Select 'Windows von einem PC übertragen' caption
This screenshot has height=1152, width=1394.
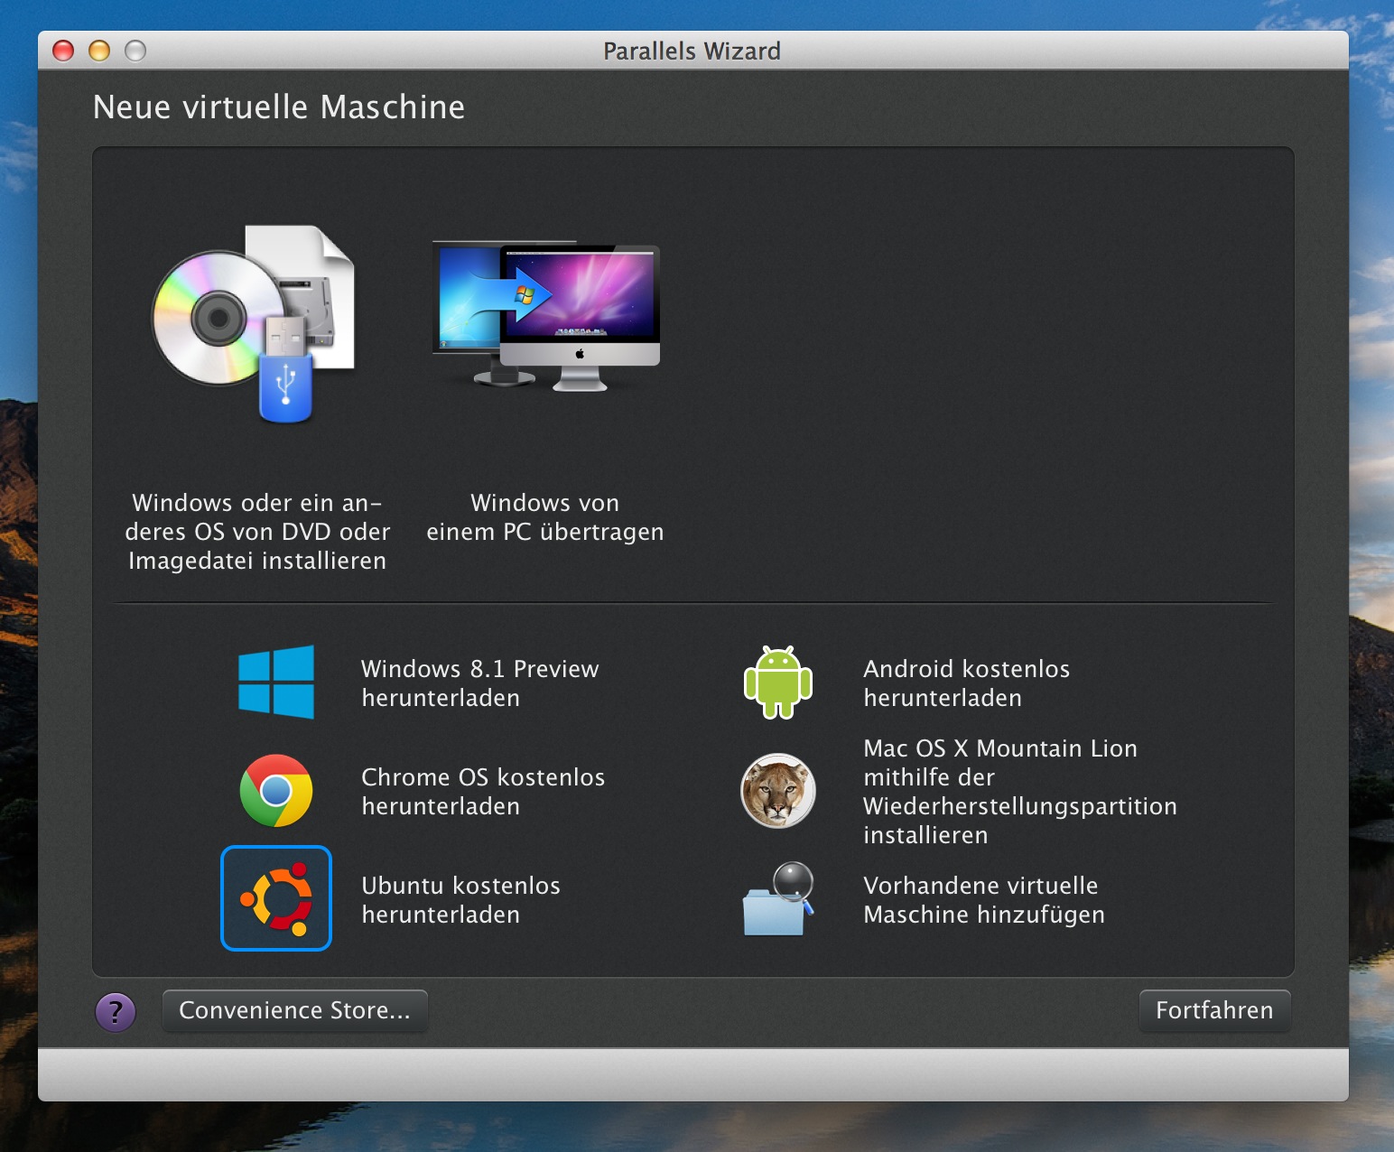[x=545, y=516]
